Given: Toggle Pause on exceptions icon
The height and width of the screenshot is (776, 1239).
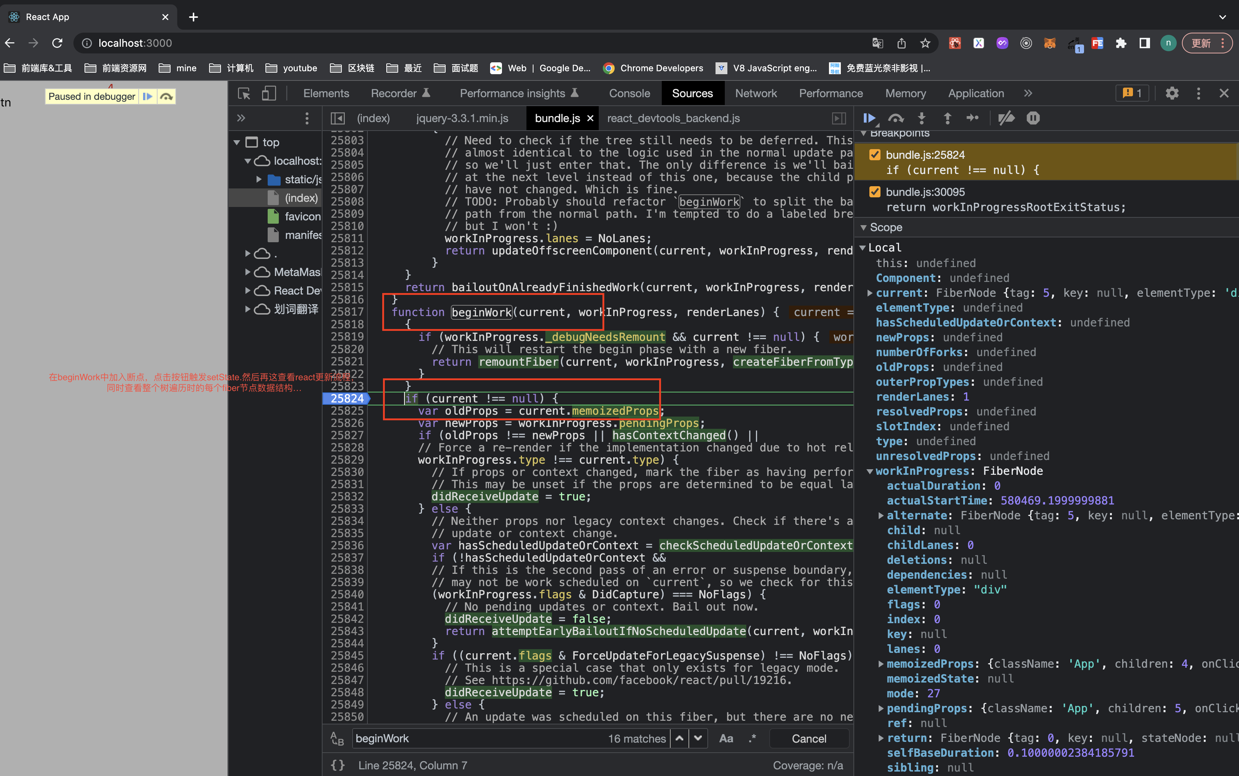Looking at the screenshot, I should (x=1033, y=119).
